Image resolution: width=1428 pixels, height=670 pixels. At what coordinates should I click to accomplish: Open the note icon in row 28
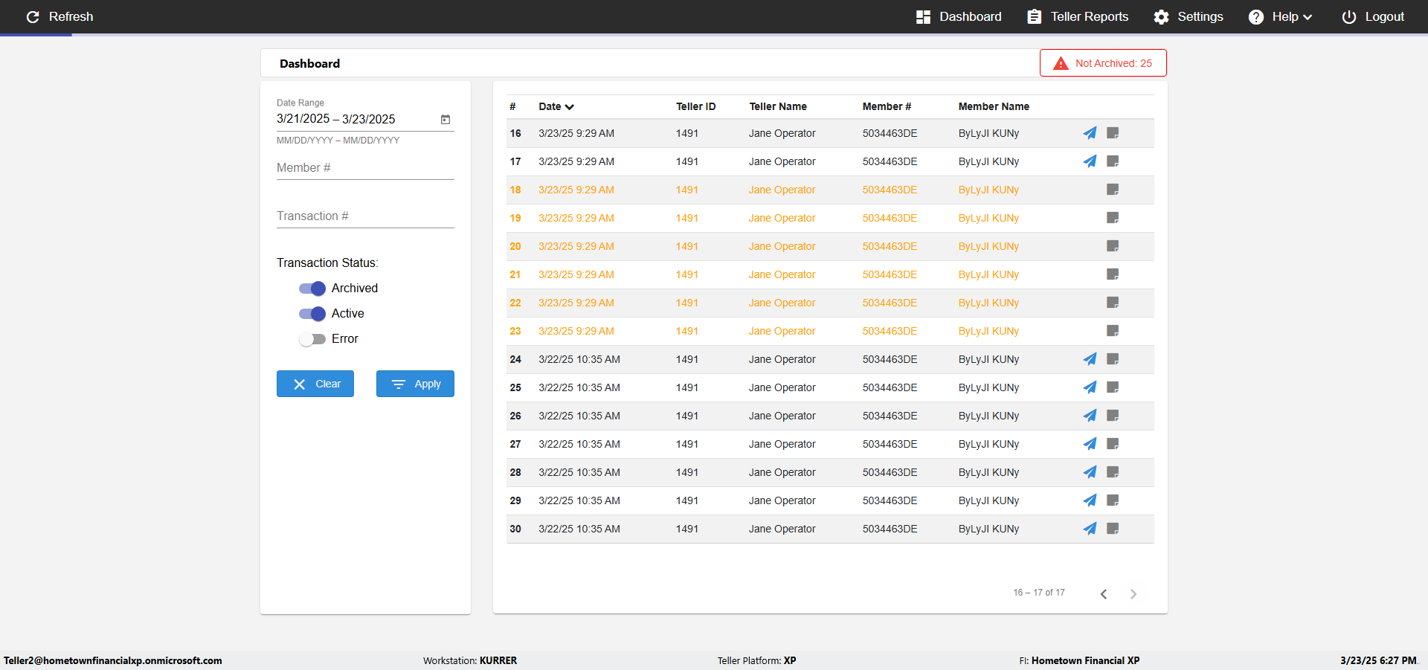coord(1113,472)
